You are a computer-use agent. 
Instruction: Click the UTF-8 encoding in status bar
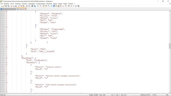point(154,95)
